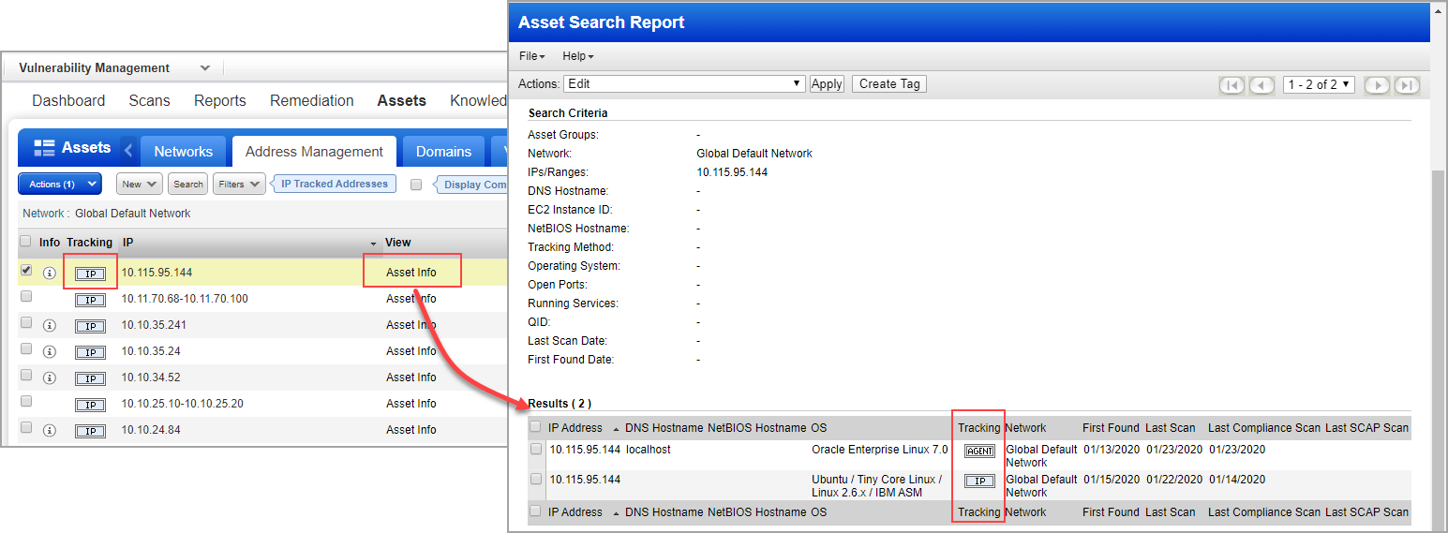
Task: Click IP tracking icon for 10.10.25.10-10.10.25.20
Action: coord(90,405)
